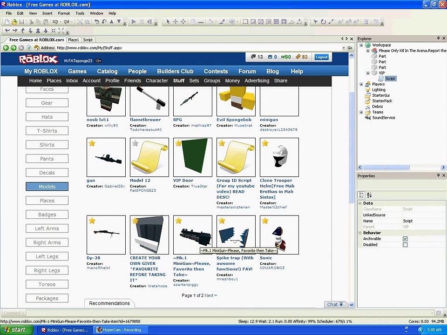Click the Explorer scroll right arrow

coord(443,167)
